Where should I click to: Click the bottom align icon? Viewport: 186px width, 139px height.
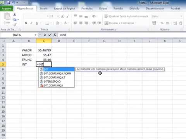coord(86,17)
